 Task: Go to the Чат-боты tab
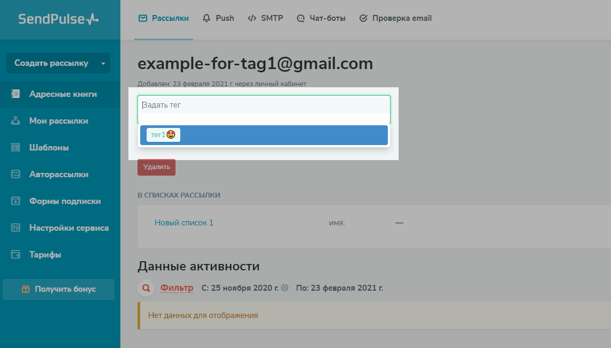321,18
